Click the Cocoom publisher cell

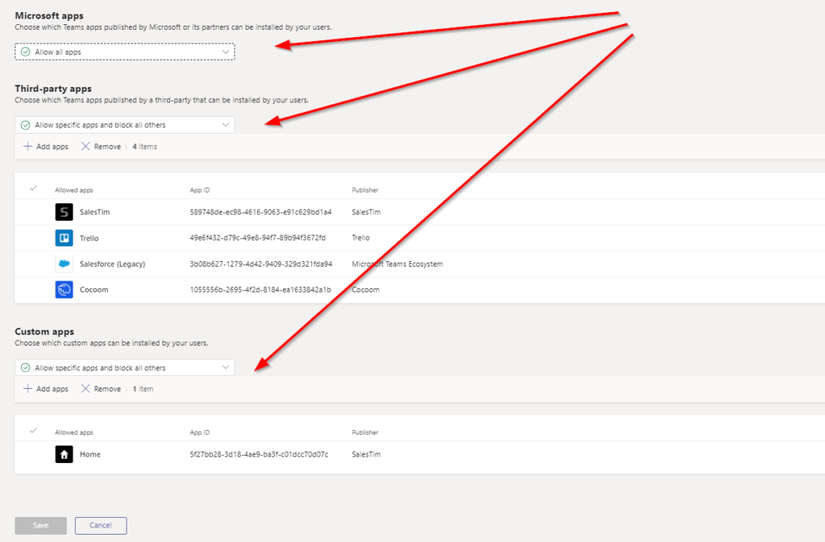[x=365, y=290]
